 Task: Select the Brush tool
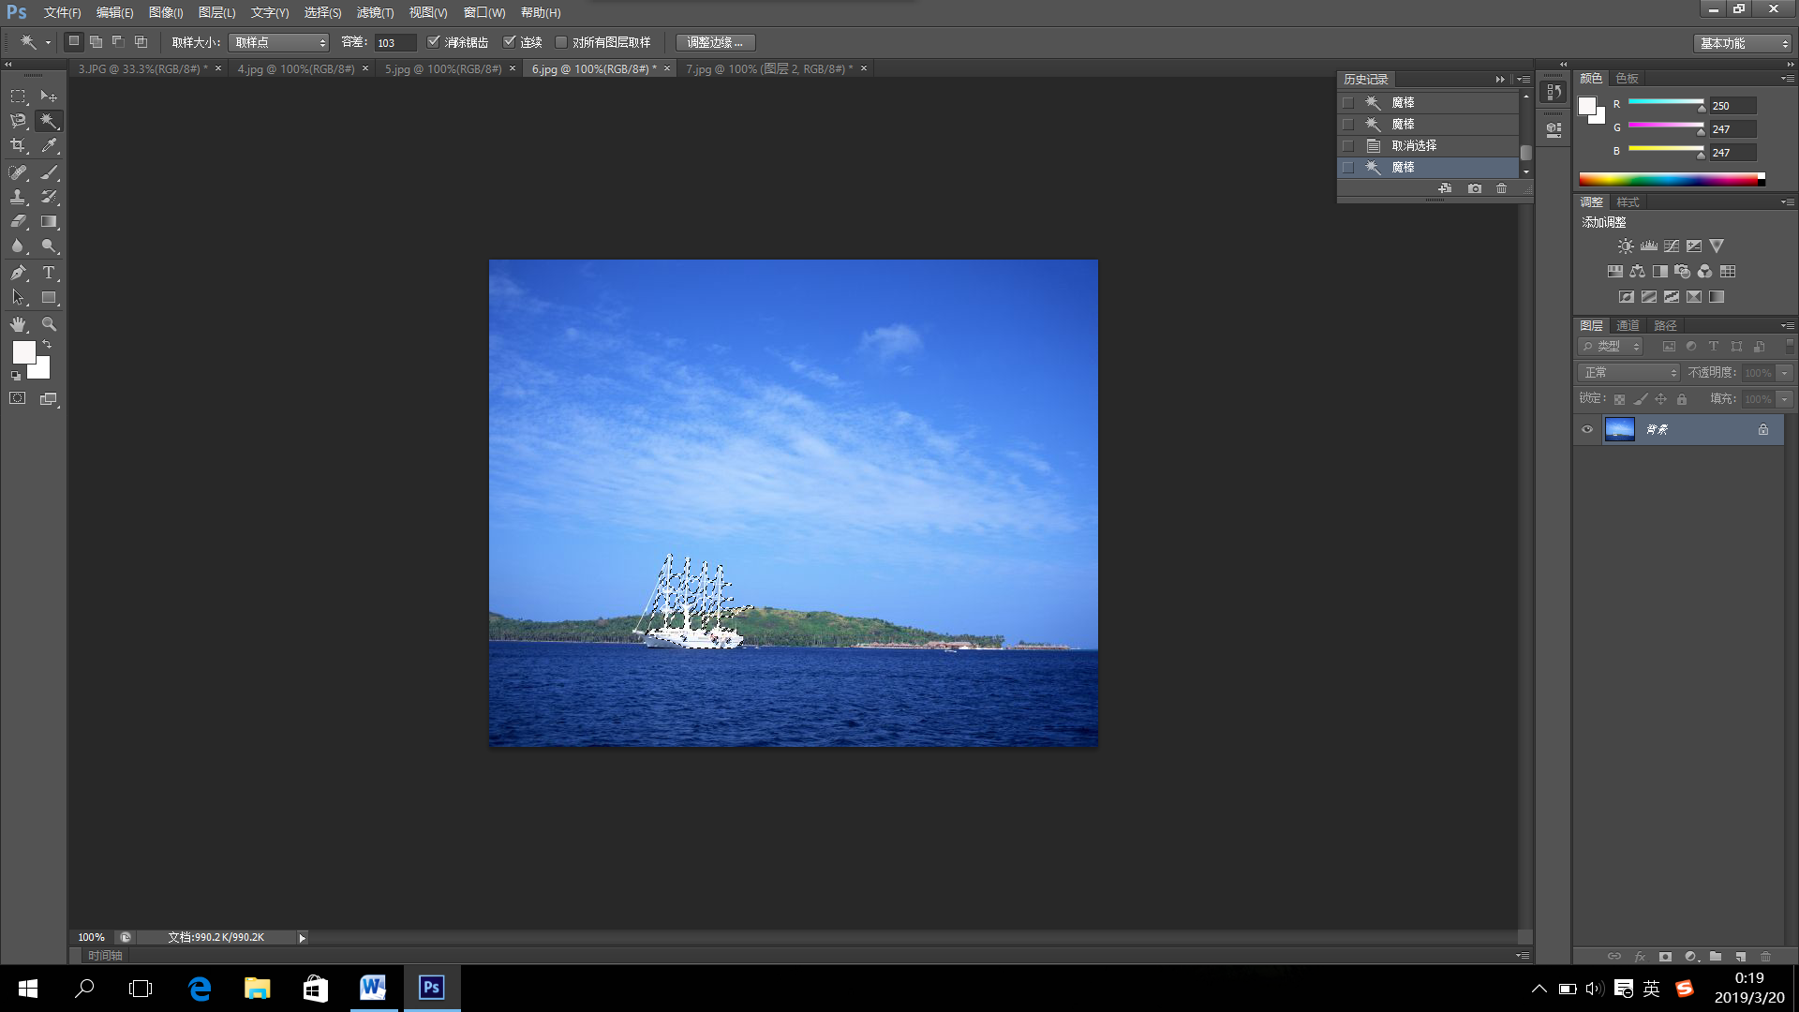pyautogui.click(x=49, y=172)
